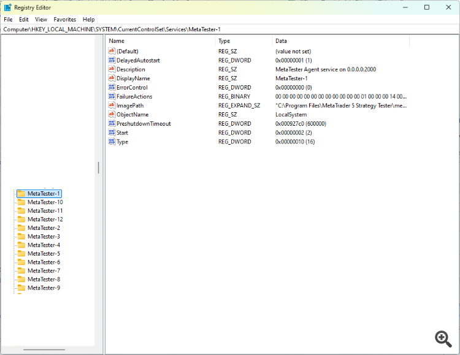
Task: Click the MetaTester-2 folder icon
Action: point(21,228)
